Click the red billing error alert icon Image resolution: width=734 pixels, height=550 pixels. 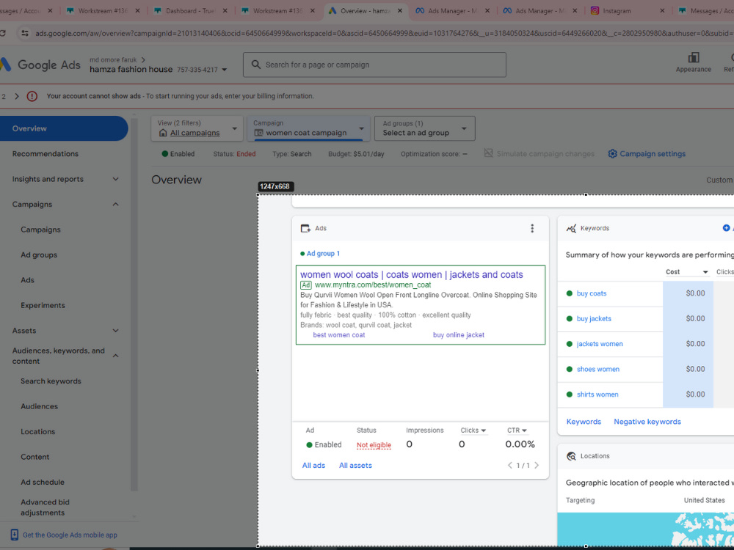(32, 96)
